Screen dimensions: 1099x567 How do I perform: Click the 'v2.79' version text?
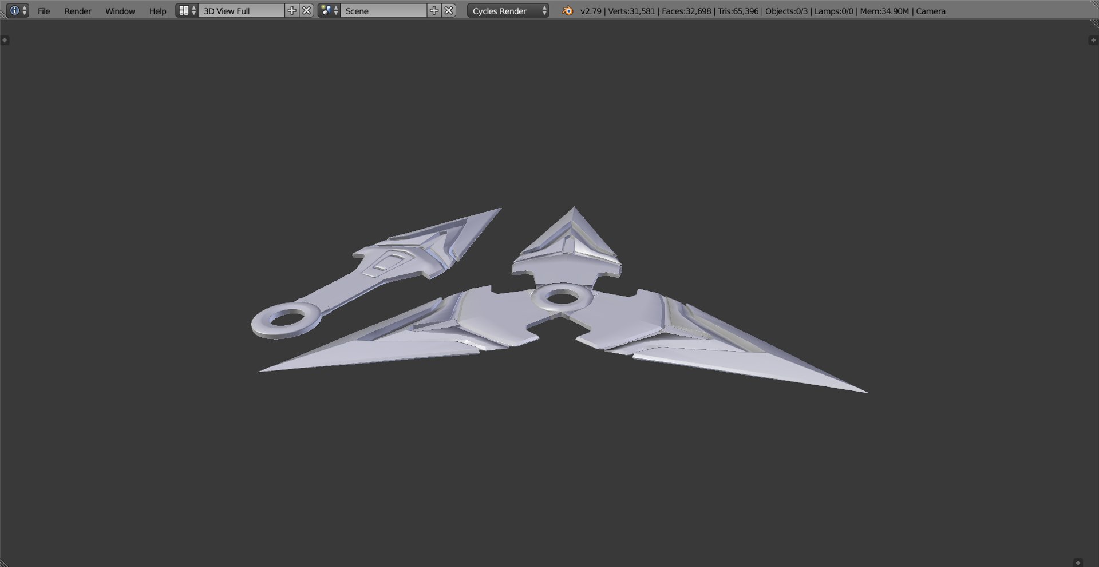591,11
